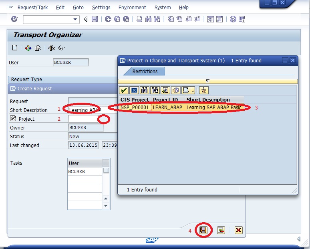Click the hierarchy tree icon in Transport Organizer toolbar
Screen dimensions: 310x249
tap(52, 48)
